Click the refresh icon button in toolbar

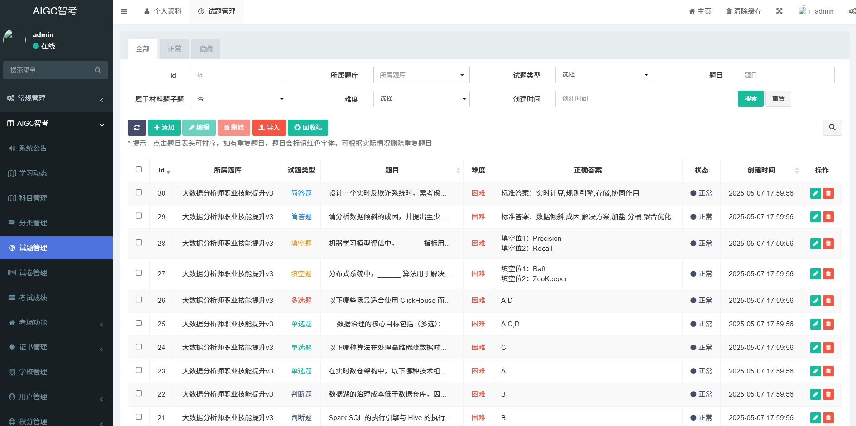(x=137, y=128)
